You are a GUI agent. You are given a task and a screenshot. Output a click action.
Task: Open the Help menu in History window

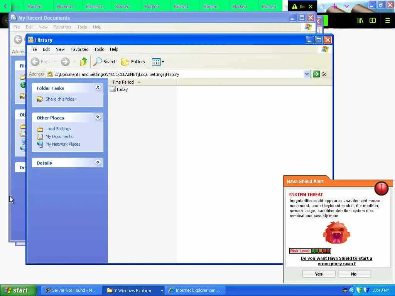coord(114,49)
